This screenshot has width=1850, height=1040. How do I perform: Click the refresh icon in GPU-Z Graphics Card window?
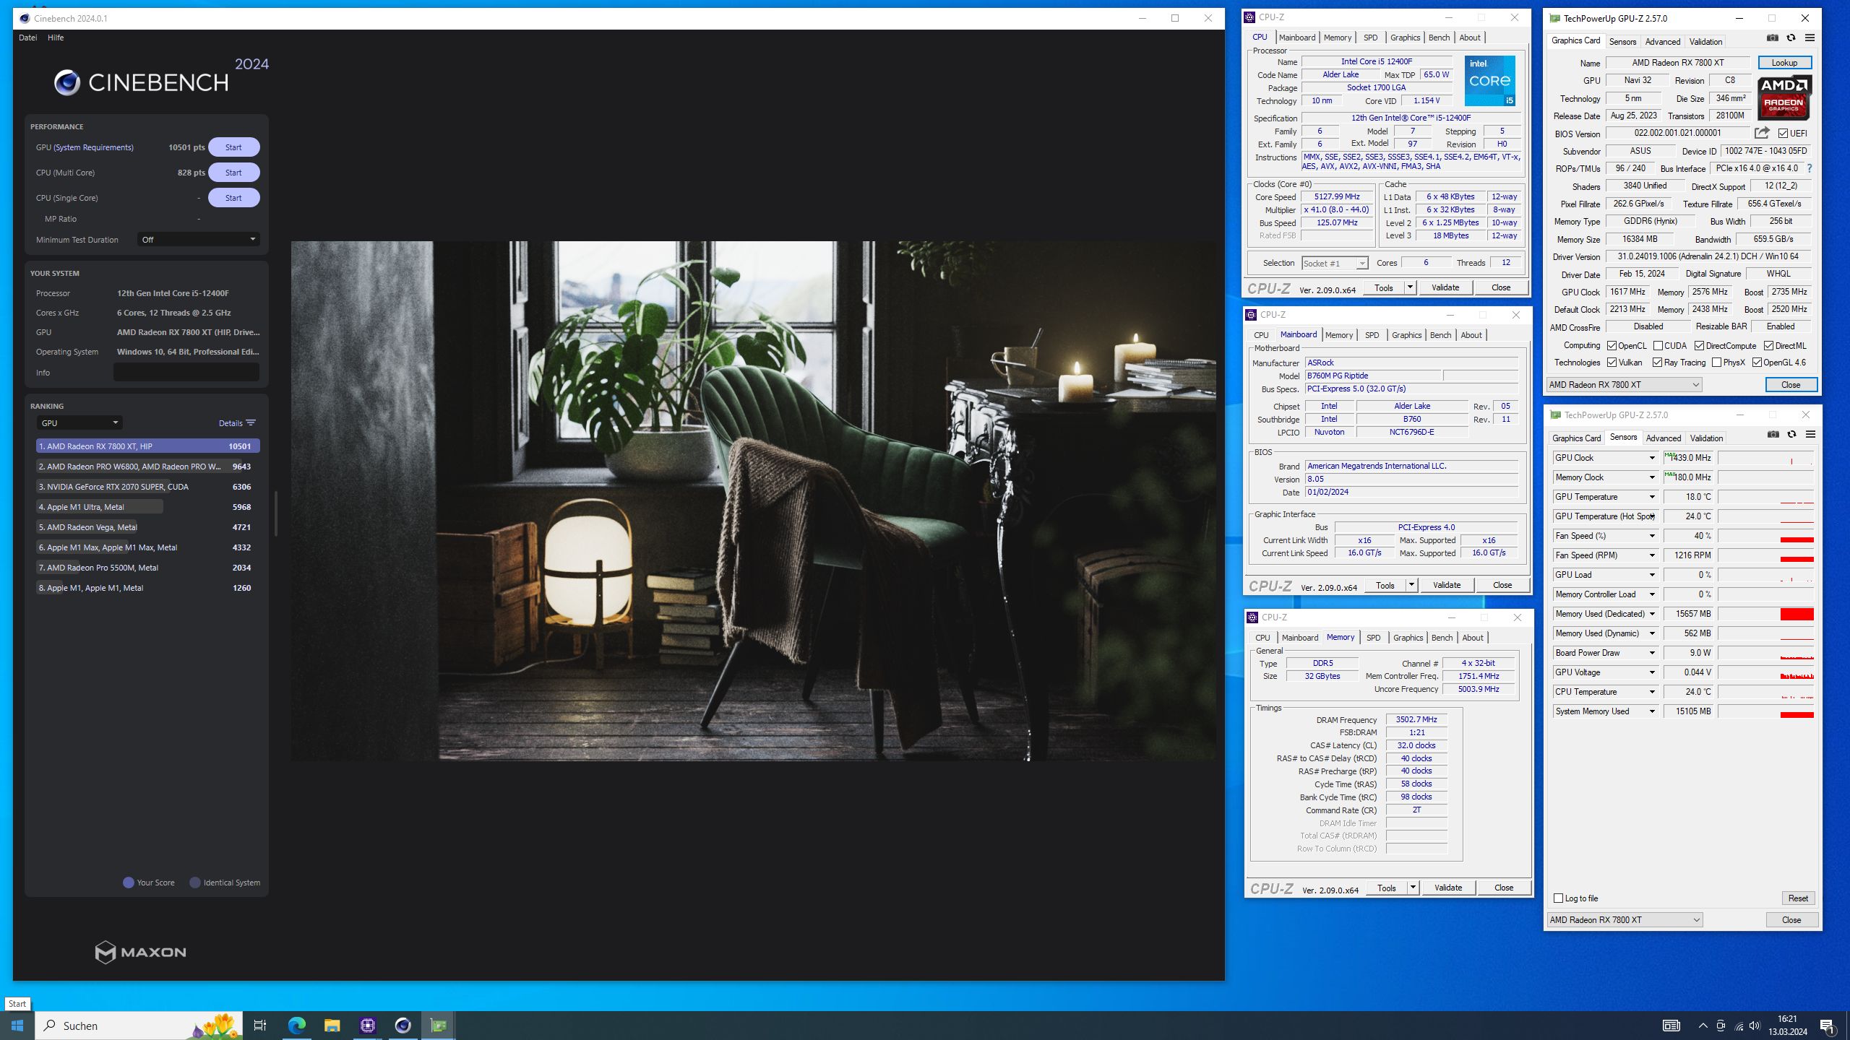[x=1791, y=38]
